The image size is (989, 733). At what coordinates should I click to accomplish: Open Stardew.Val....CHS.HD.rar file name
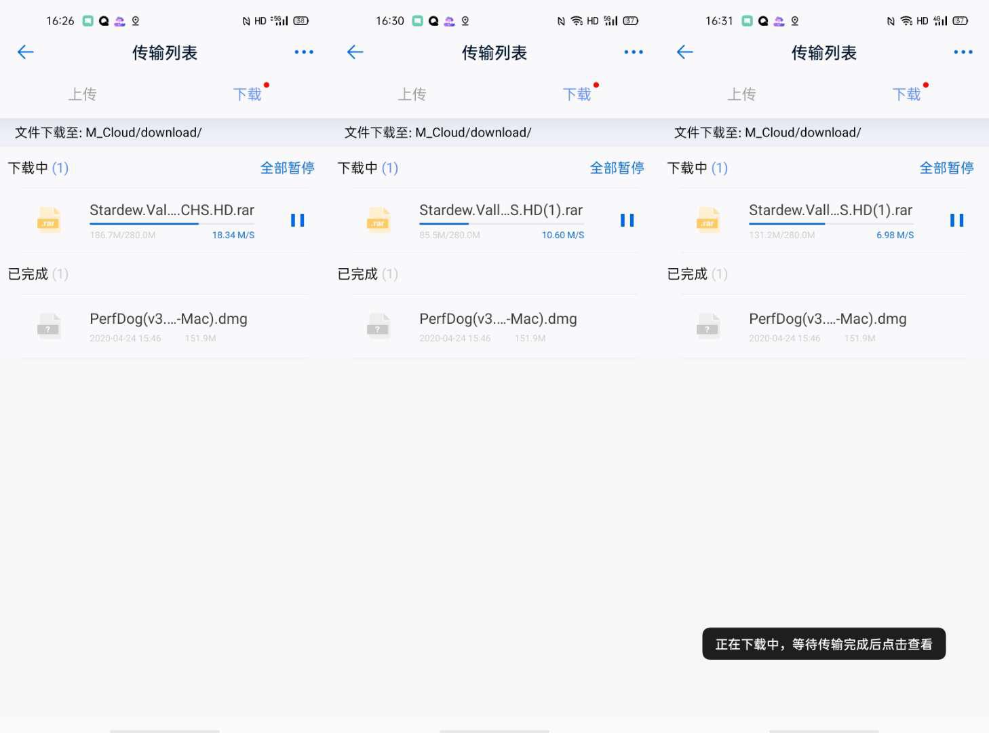[172, 210]
